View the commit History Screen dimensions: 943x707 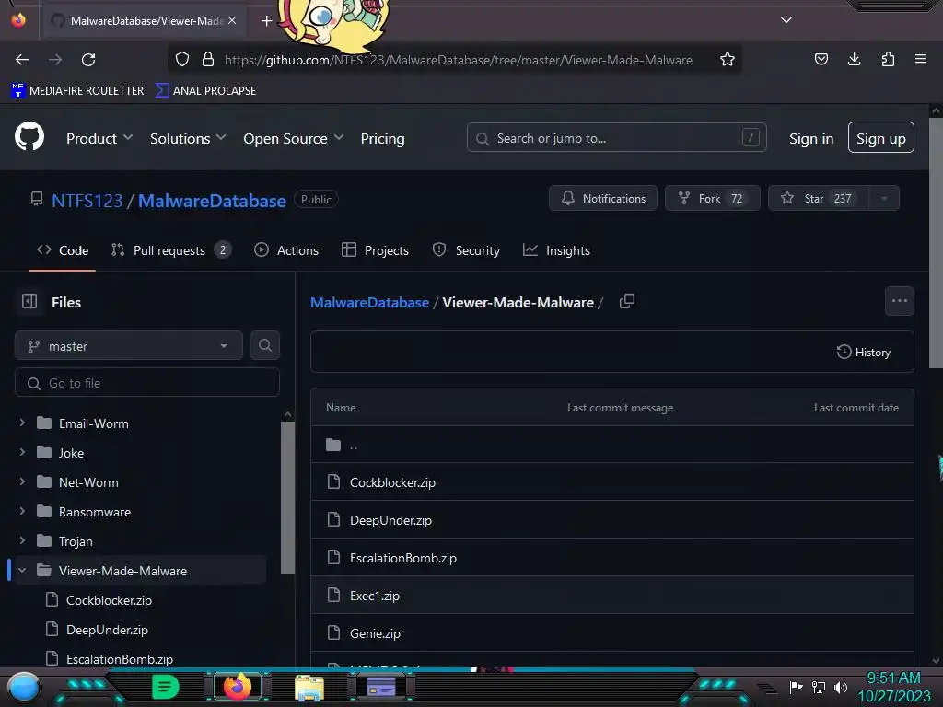point(863,352)
